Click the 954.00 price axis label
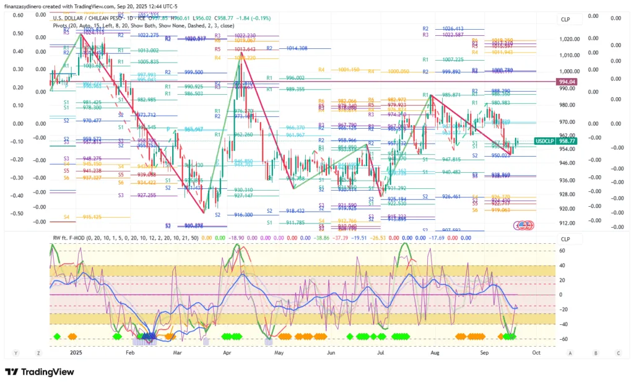Viewport: 634px width, 385px height. [567, 149]
